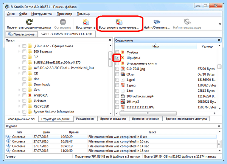Click the image icon of 010-7941.jpg
Image resolution: width=227 pixels, height=164 pixels.
tap(123, 69)
